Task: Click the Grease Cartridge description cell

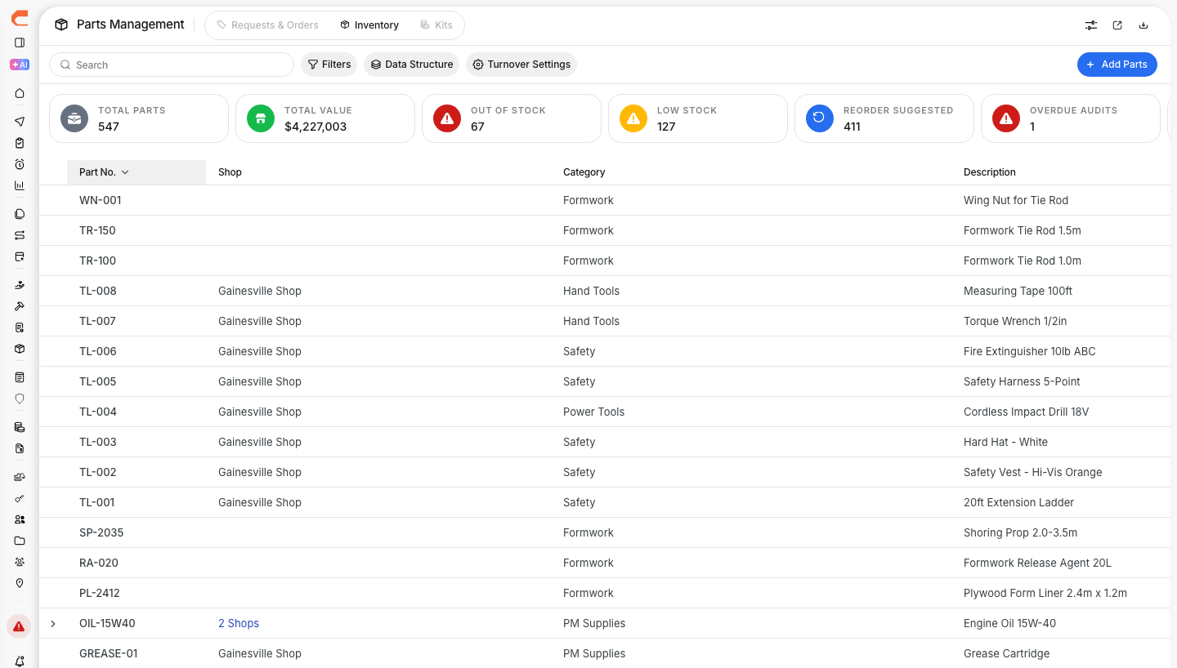Action: click(1007, 654)
